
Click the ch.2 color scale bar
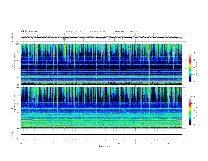[190, 111]
